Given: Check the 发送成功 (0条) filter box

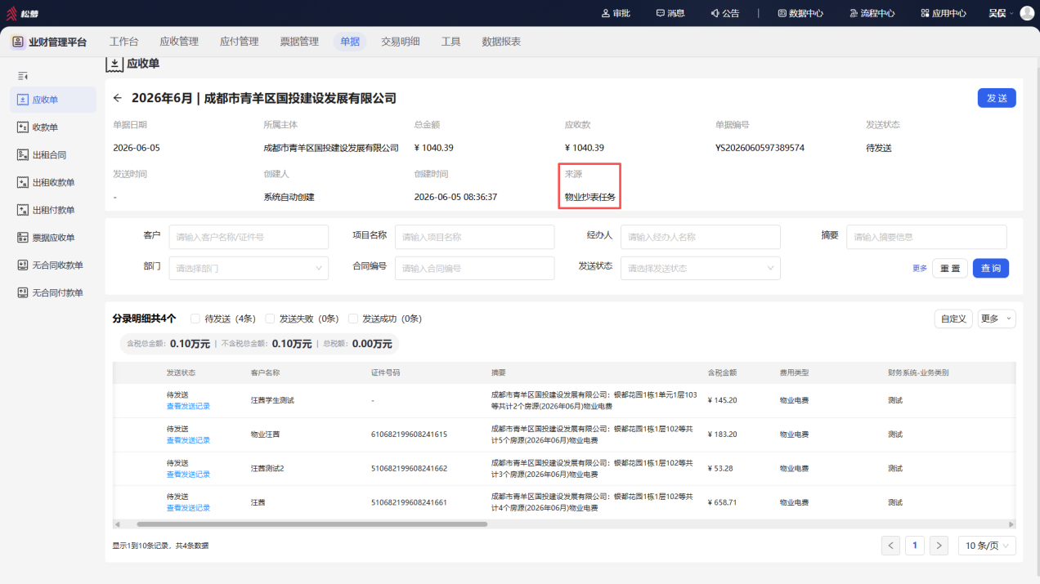Looking at the screenshot, I should tap(353, 319).
